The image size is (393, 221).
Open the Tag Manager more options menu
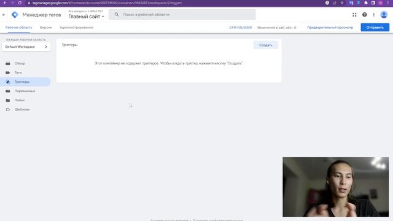click(x=374, y=15)
